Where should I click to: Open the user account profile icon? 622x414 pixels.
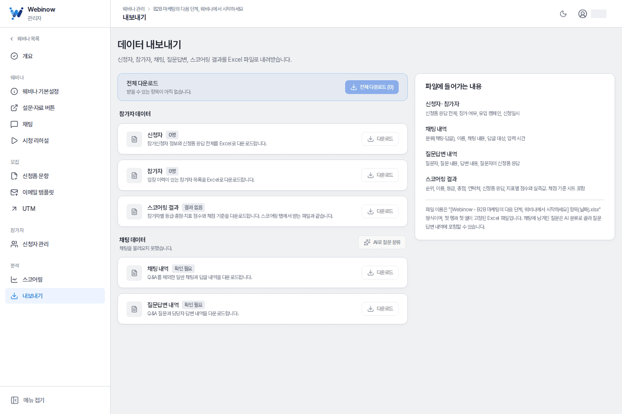583,14
